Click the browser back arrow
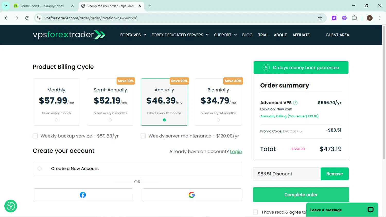Screen dimensions: 386x217 6,18
